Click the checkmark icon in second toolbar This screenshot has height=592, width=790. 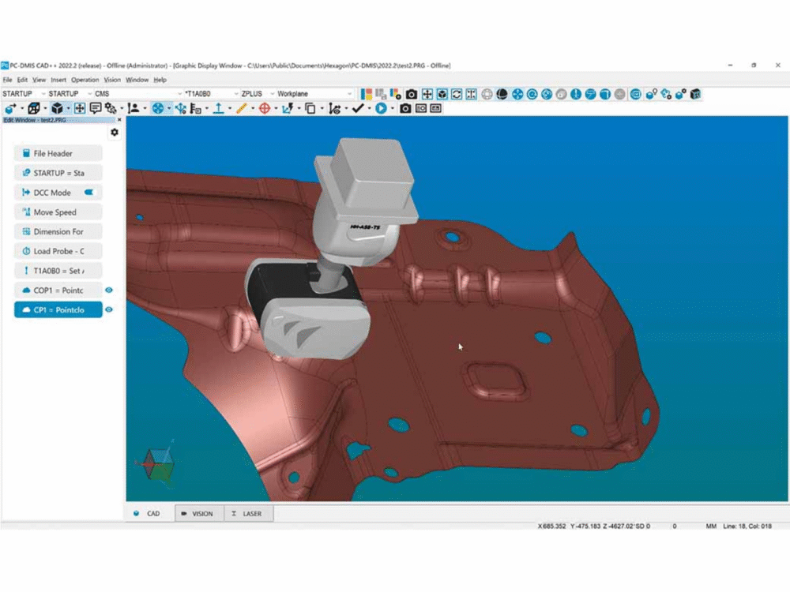coord(358,108)
